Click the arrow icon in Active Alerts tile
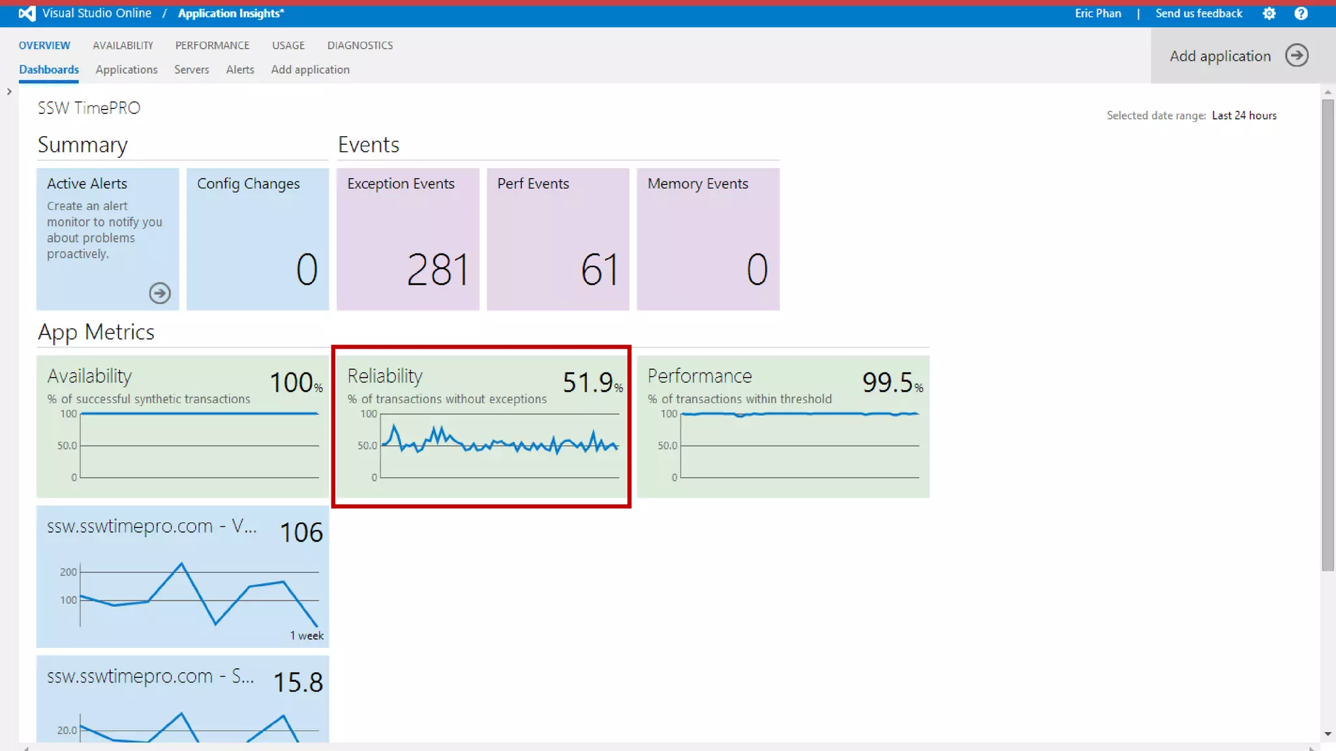1336x751 pixels. coord(160,293)
